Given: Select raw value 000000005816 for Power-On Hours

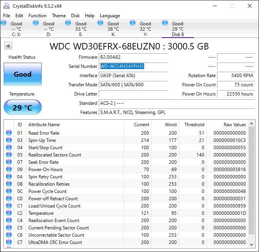Looking at the screenshot, I should [x=229, y=170].
